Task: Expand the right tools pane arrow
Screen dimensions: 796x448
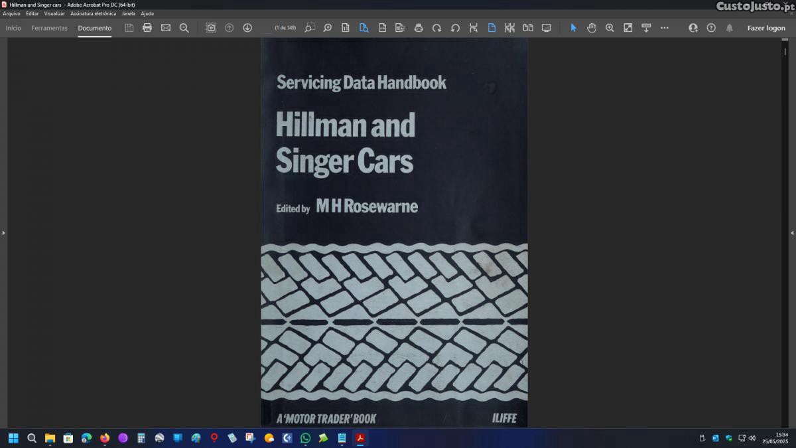Action: tap(792, 233)
